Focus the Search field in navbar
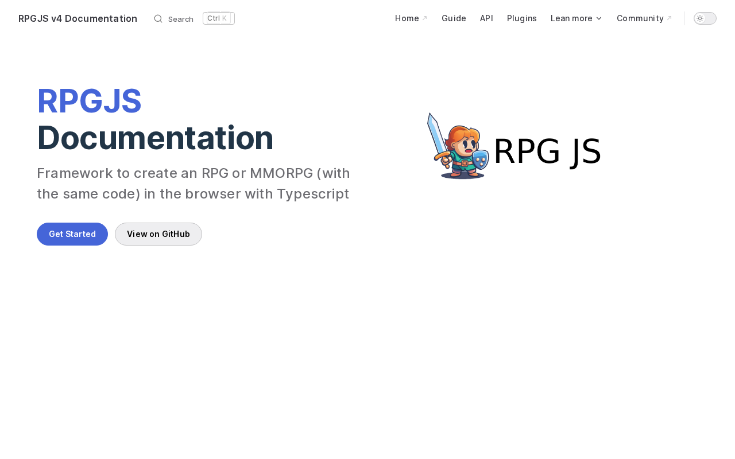Viewport: 735px width, 459px height. pos(180,19)
